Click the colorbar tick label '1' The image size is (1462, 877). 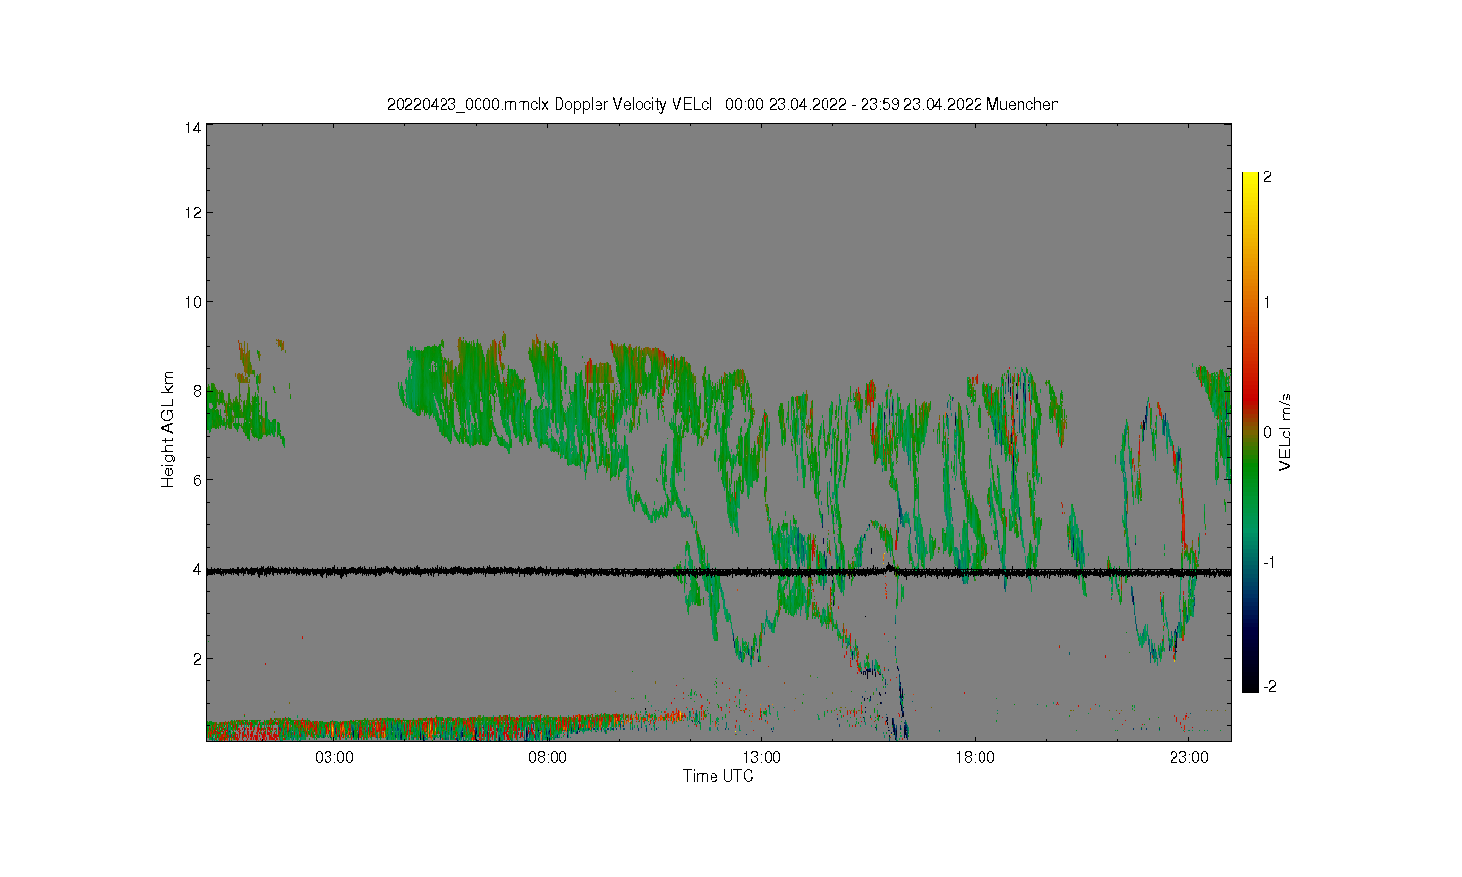[1267, 302]
